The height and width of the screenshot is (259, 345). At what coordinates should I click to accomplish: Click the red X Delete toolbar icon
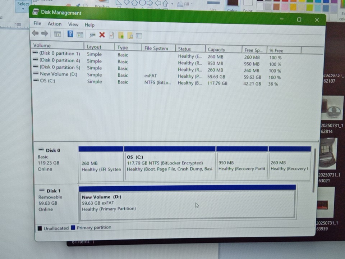click(102, 35)
